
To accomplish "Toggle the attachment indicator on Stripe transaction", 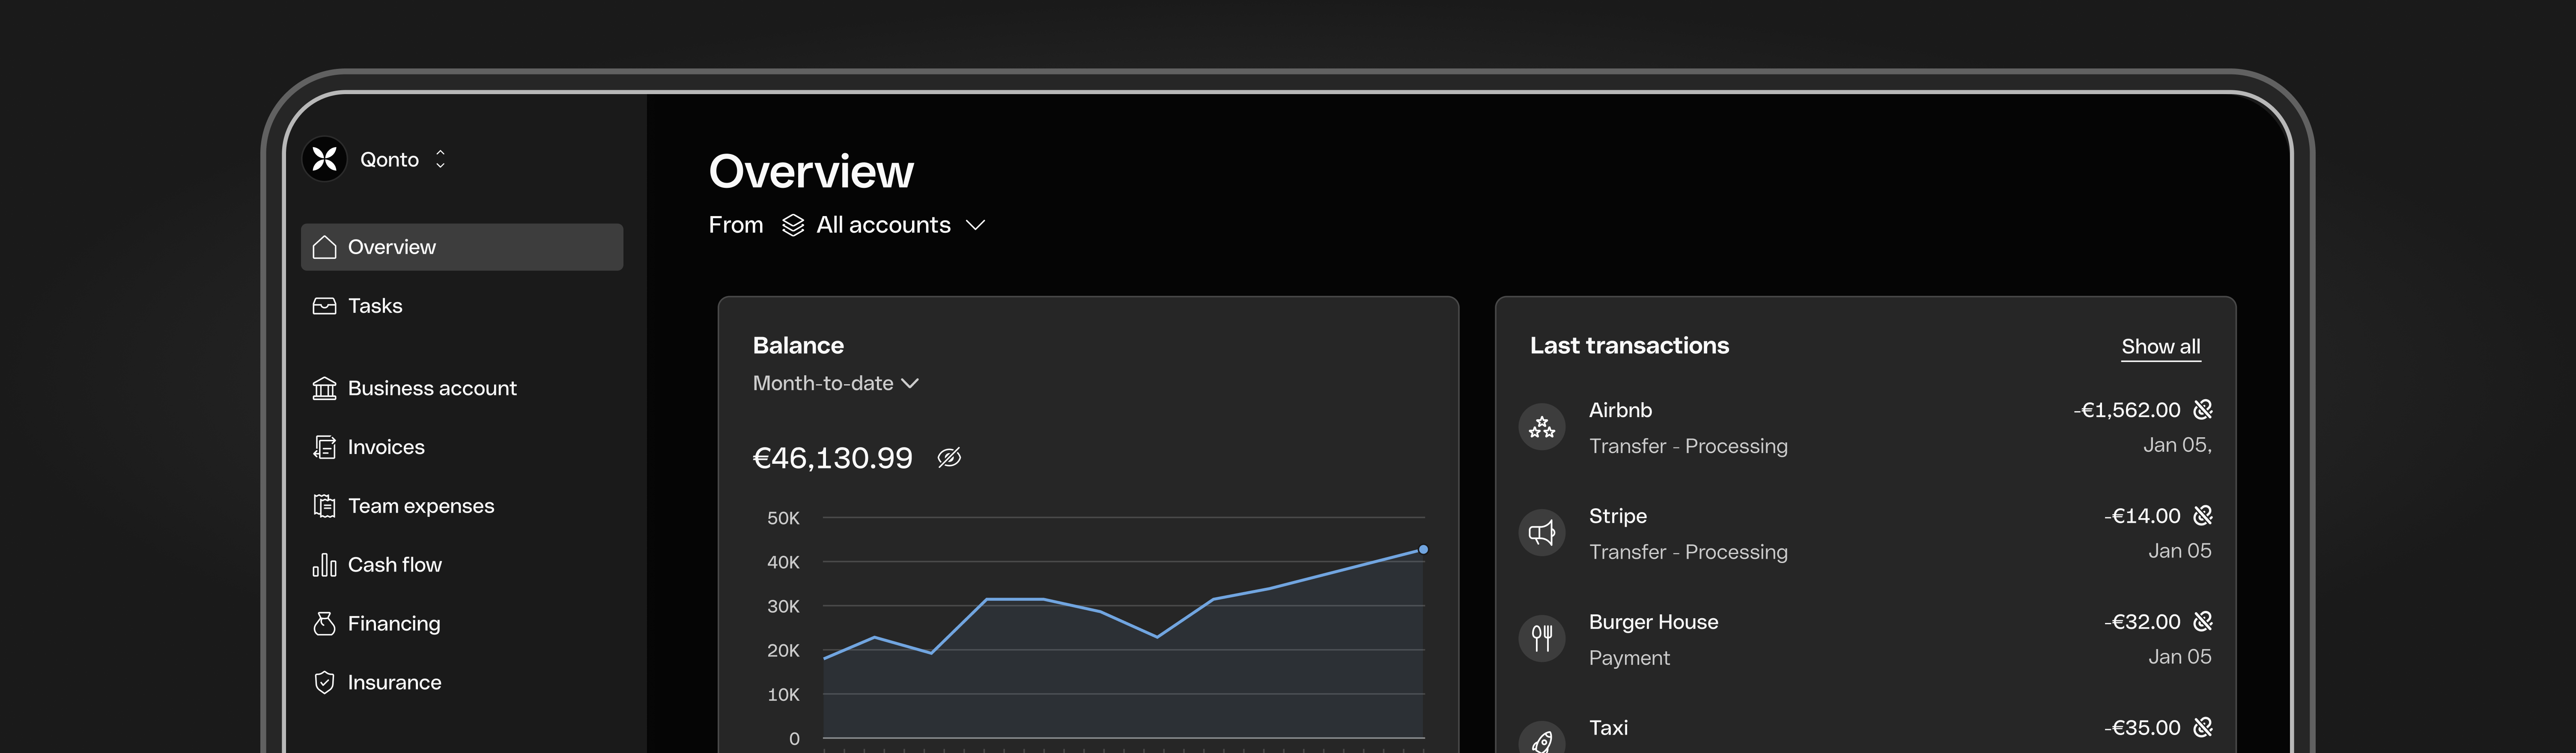I will click(x=2202, y=515).
